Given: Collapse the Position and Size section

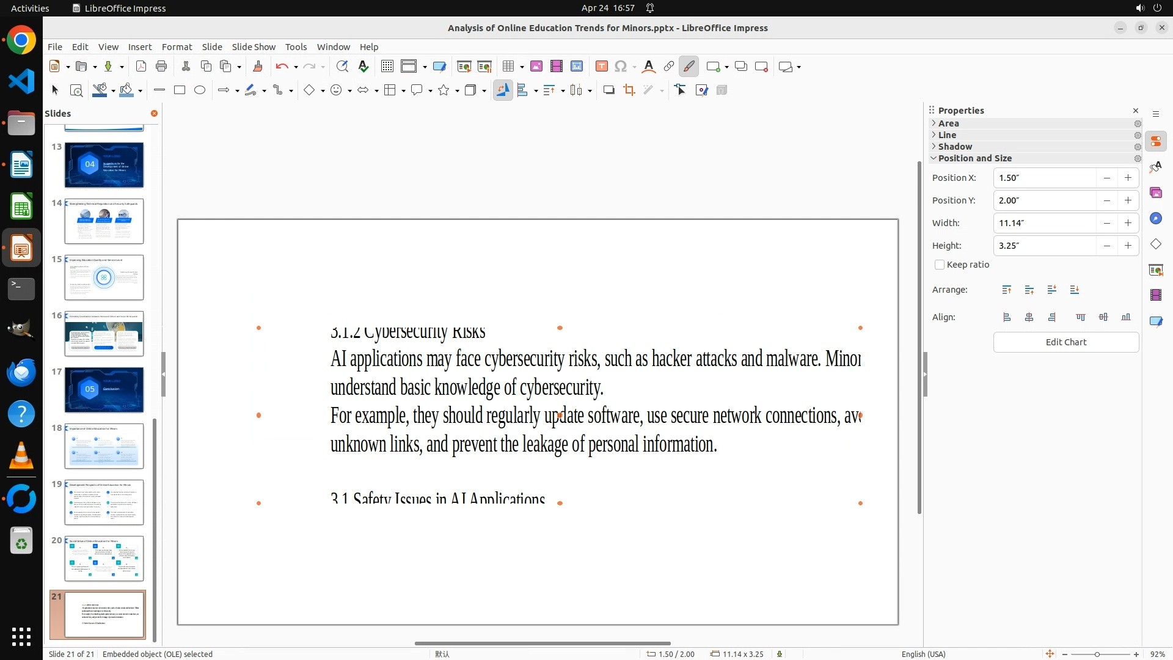Looking at the screenshot, I should [974, 158].
